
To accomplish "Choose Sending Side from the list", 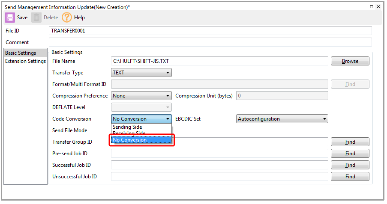I will (127, 127).
